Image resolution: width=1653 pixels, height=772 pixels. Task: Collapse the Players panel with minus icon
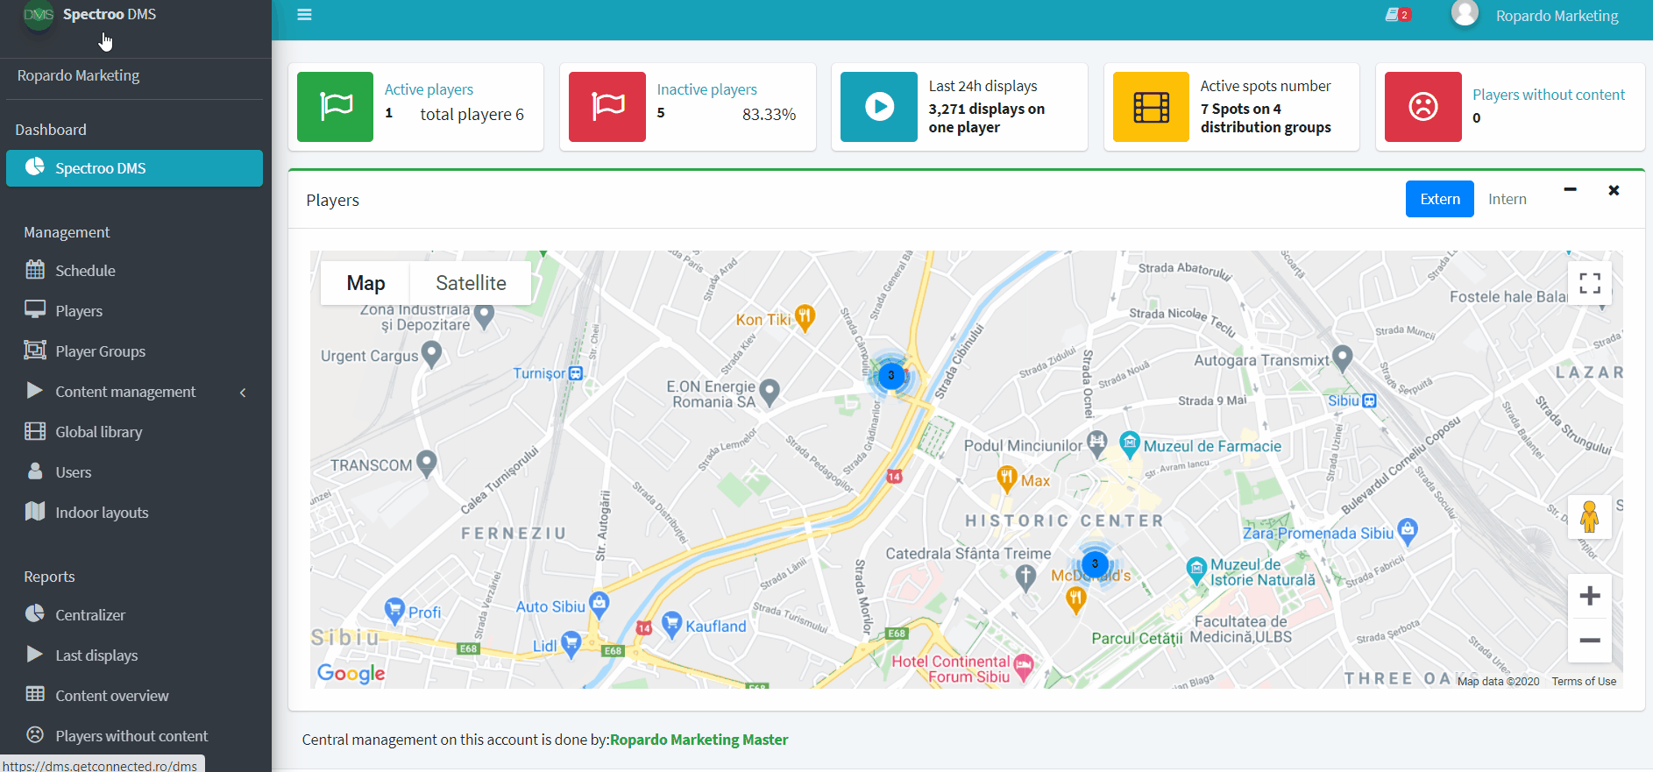(1570, 190)
